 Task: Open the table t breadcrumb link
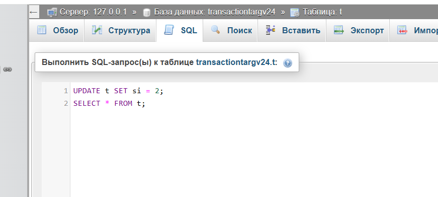322,12
